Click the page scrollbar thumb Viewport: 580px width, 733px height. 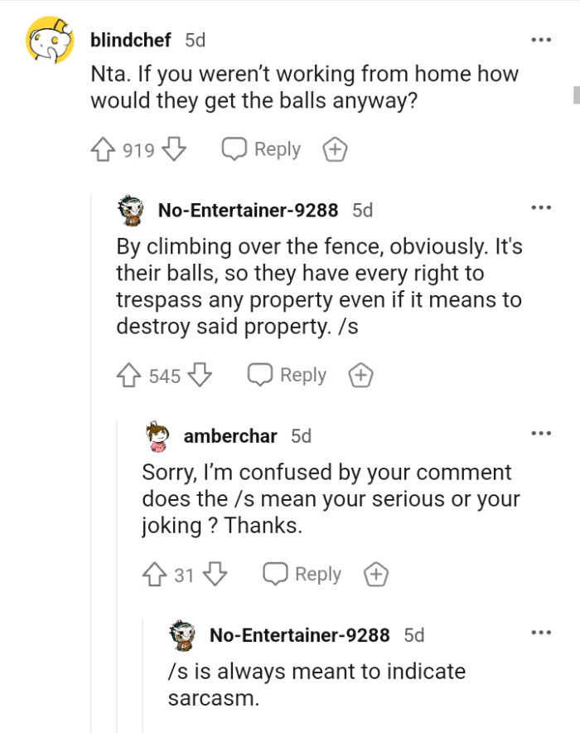pyautogui.click(x=576, y=94)
